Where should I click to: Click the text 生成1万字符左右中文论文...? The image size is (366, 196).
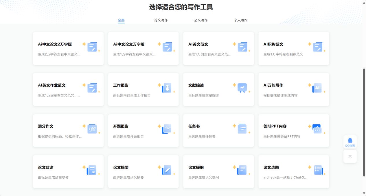click(135, 54)
